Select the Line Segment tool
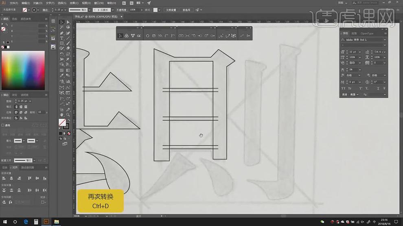Viewport: 403px width, 226px height. (68, 39)
